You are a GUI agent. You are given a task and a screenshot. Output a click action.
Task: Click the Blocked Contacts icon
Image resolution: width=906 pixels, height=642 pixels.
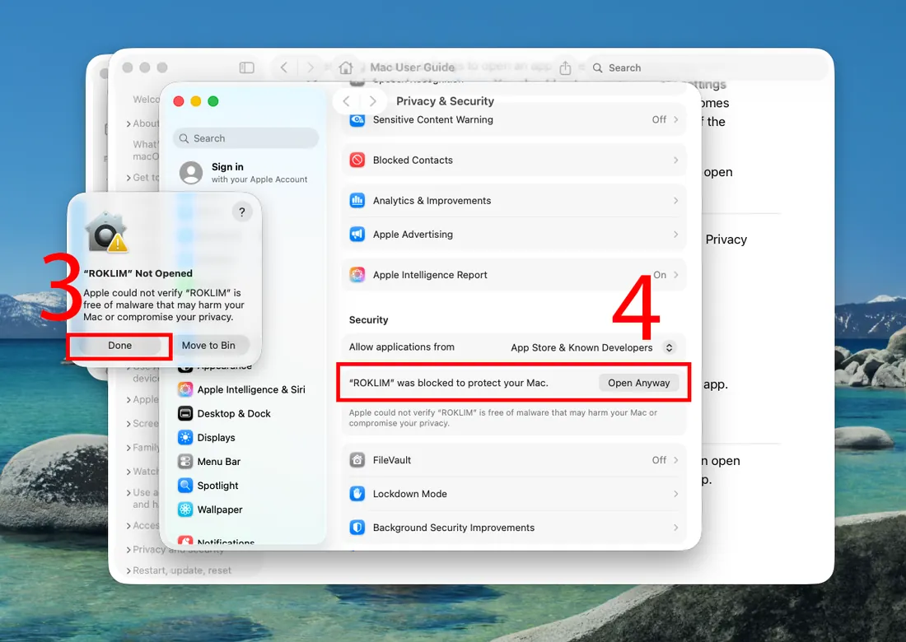pyautogui.click(x=357, y=160)
